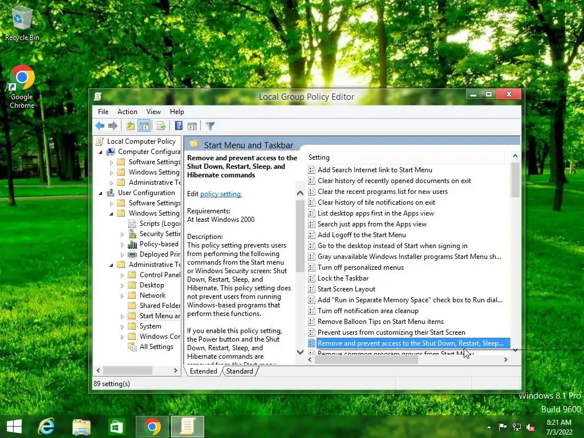
Task: Click the network tray icon
Action: [517, 427]
